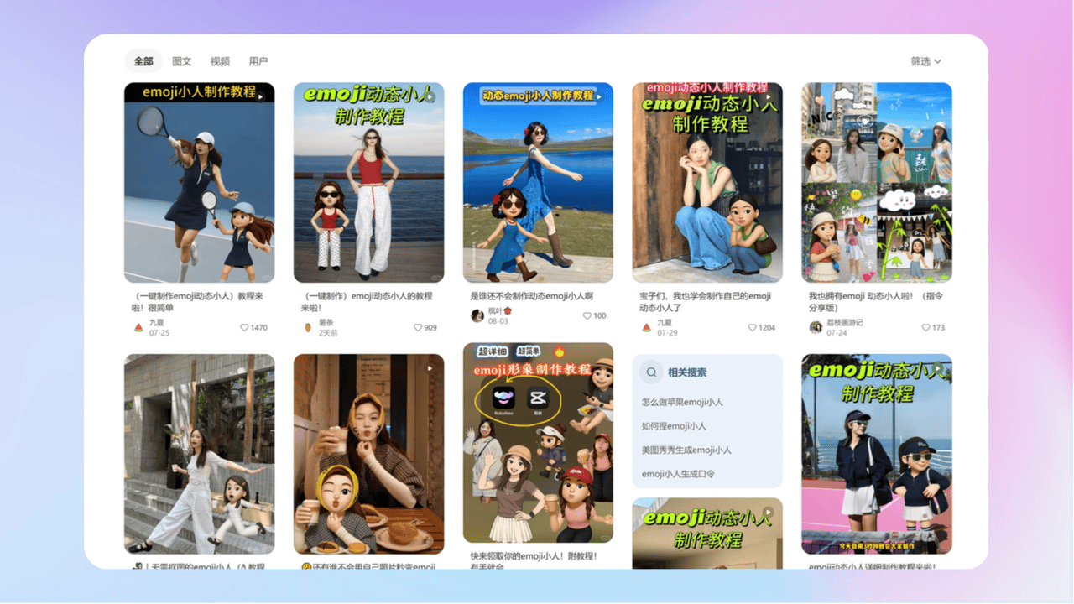Open related search 美图秀秀生成emoji小人
Screen dimensions: 1074x604
[x=686, y=450]
